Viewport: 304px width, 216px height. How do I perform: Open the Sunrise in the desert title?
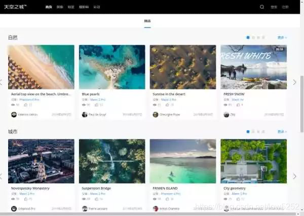click(169, 94)
